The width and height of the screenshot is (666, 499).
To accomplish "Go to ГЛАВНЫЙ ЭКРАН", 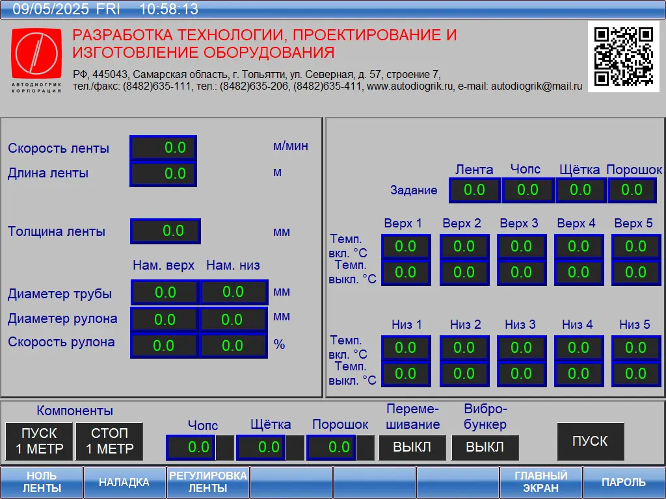I will click(540, 483).
